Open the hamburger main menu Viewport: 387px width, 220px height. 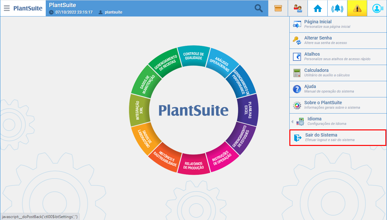click(7, 8)
